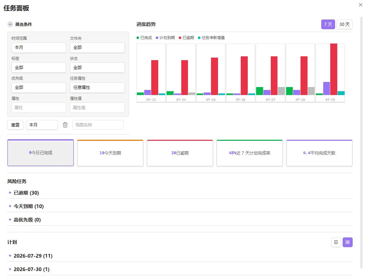Open the 任务属性 dropdown
The width and height of the screenshot is (367, 280).
pos(97,88)
